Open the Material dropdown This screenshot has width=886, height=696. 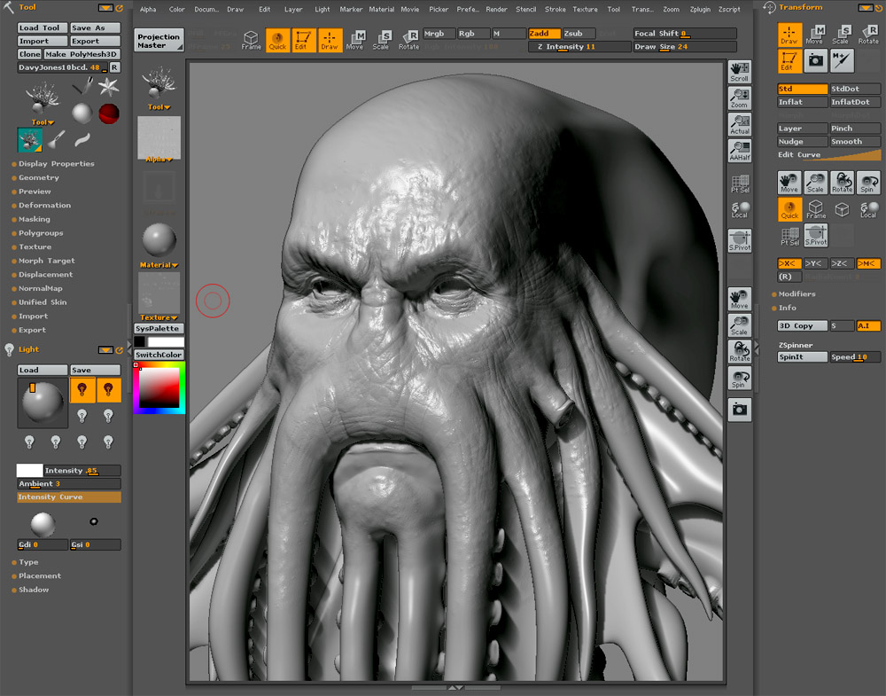[x=159, y=265]
